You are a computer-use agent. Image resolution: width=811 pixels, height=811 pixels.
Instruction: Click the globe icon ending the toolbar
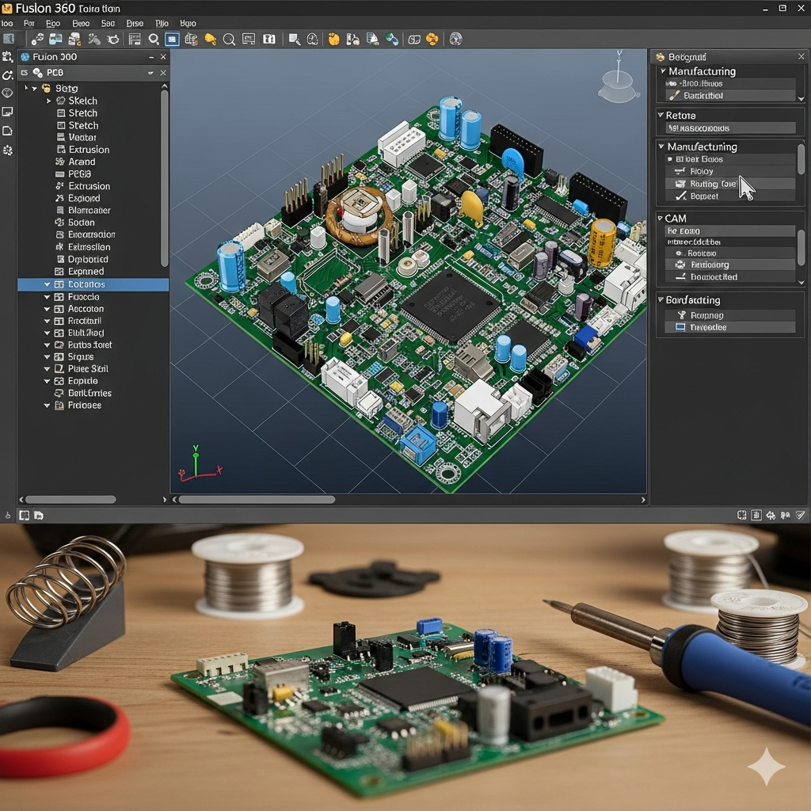pyautogui.click(x=455, y=40)
